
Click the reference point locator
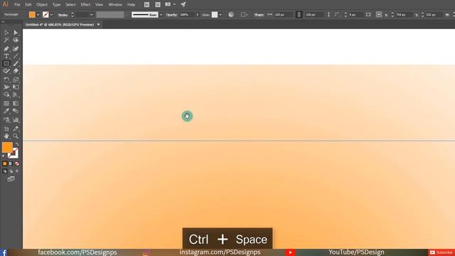379,14
